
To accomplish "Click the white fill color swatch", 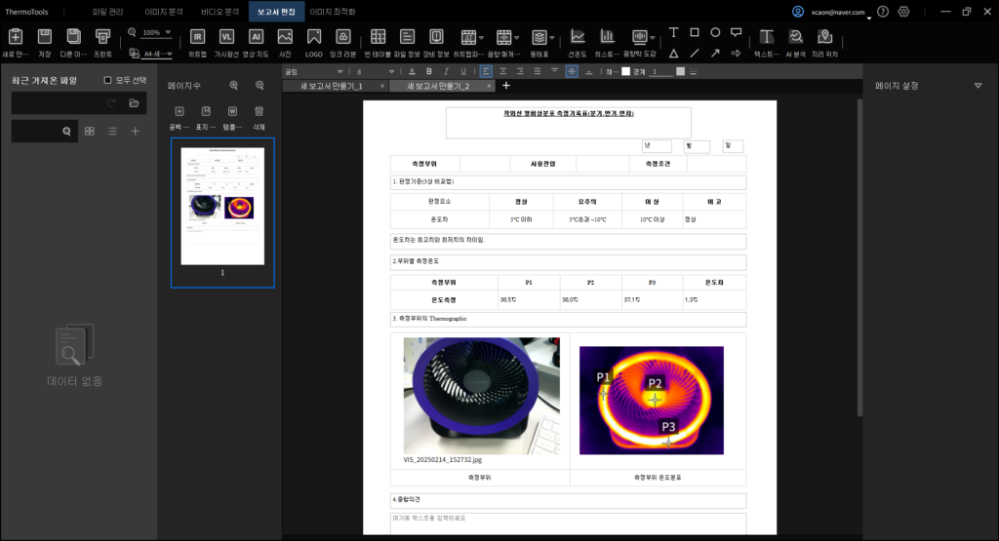I will pos(625,71).
